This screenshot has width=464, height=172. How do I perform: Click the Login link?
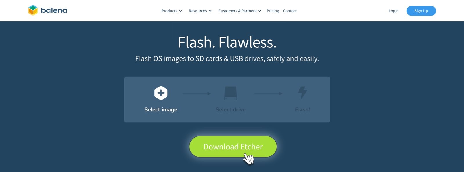click(x=393, y=11)
